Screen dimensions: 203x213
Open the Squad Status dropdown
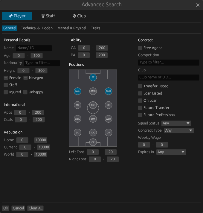point(176,123)
